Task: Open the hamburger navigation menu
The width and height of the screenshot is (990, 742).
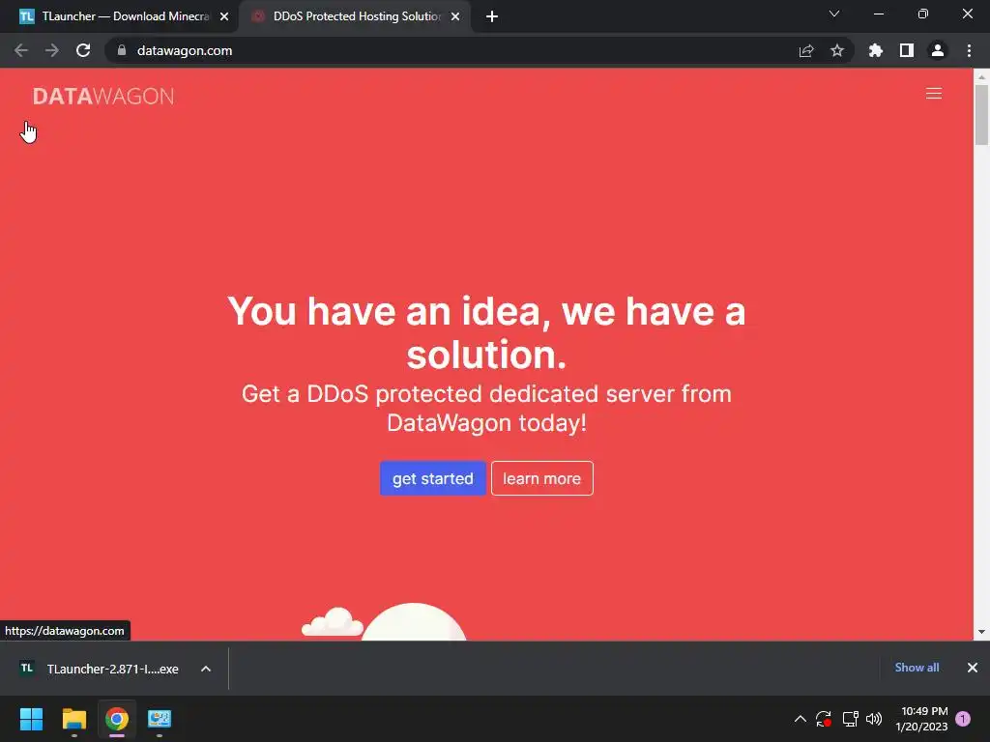Action: tap(933, 94)
